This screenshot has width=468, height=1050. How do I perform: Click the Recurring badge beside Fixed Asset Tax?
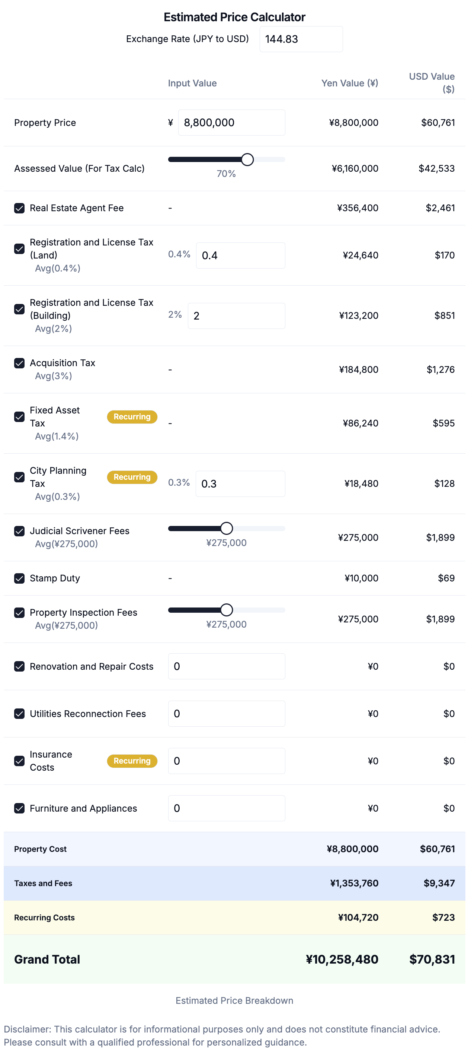(132, 416)
